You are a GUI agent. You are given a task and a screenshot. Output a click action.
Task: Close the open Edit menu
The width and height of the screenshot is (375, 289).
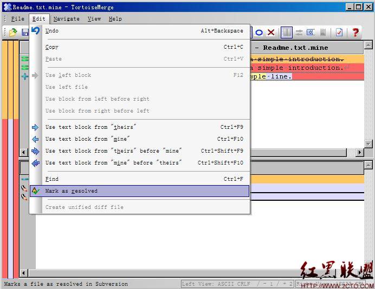click(x=39, y=19)
